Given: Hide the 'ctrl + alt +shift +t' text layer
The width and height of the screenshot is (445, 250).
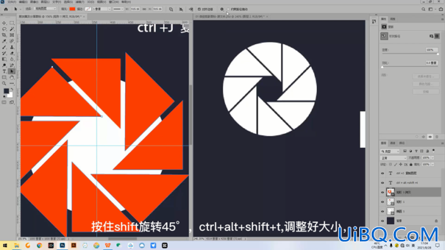Looking at the screenshot, I should (x=383, y=182).
